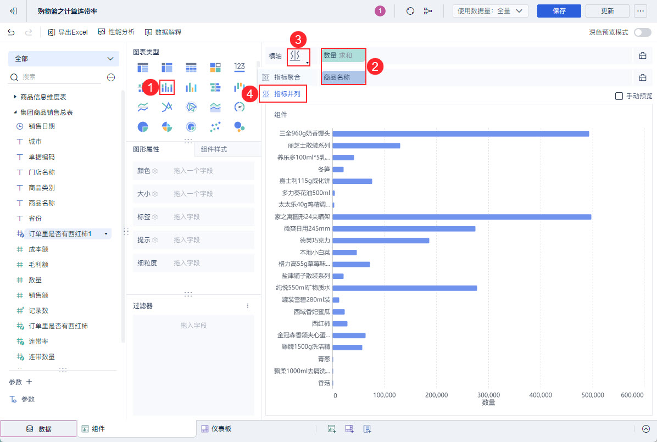Click the add dashboard icon in bottom bar
Viewport: 657px width, 442px height.
pyautogui.click(x=349, y=429)
